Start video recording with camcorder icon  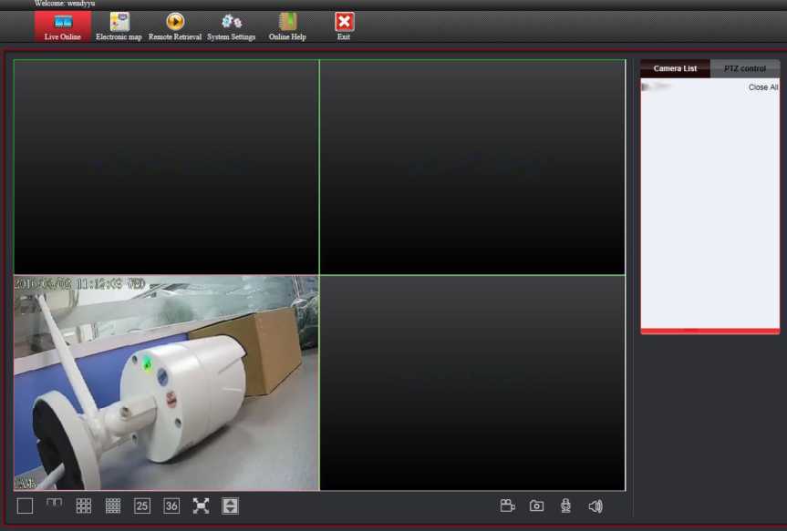508,506
